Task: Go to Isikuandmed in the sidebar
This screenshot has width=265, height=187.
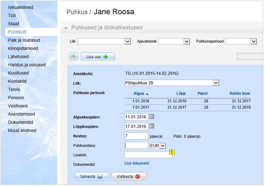Action: (21, 7)
